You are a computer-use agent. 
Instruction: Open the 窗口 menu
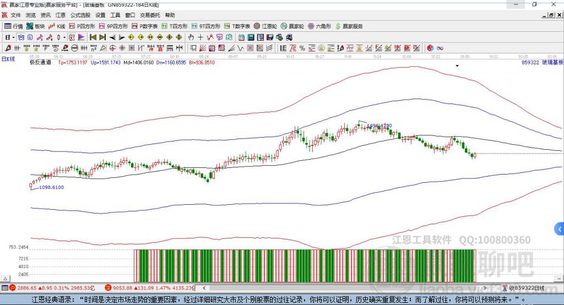coord(130,15)
